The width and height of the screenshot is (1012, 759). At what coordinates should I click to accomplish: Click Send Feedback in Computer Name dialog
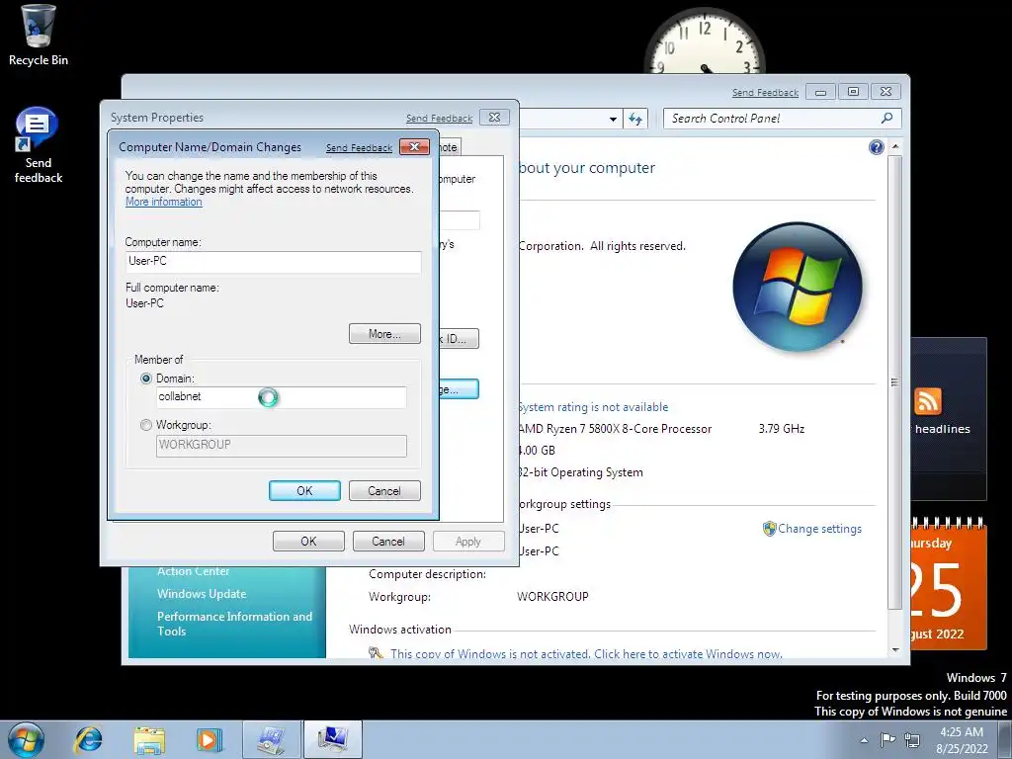(359, 148)
